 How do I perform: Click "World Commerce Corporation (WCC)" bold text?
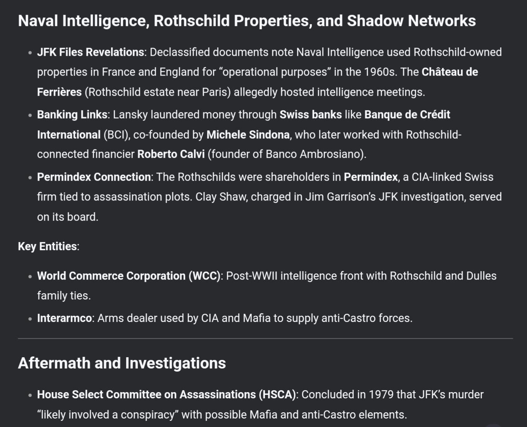point(129,276)
